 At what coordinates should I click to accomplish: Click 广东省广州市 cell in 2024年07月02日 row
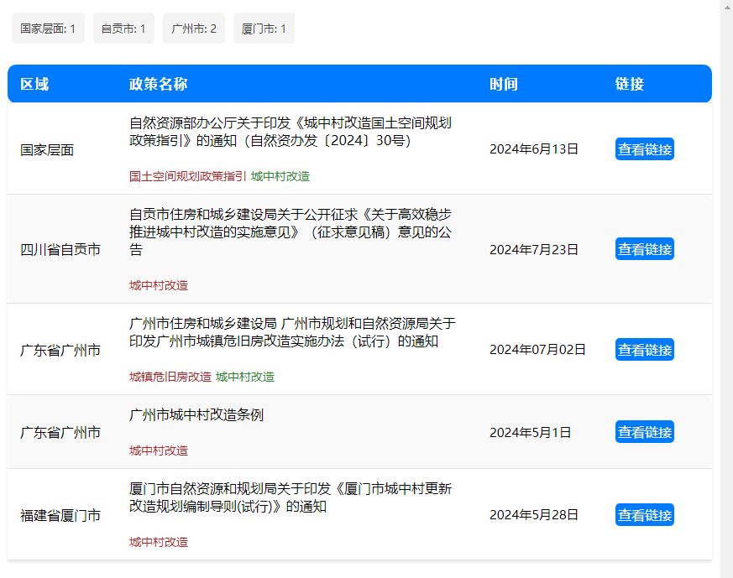(x=60, y=350)
